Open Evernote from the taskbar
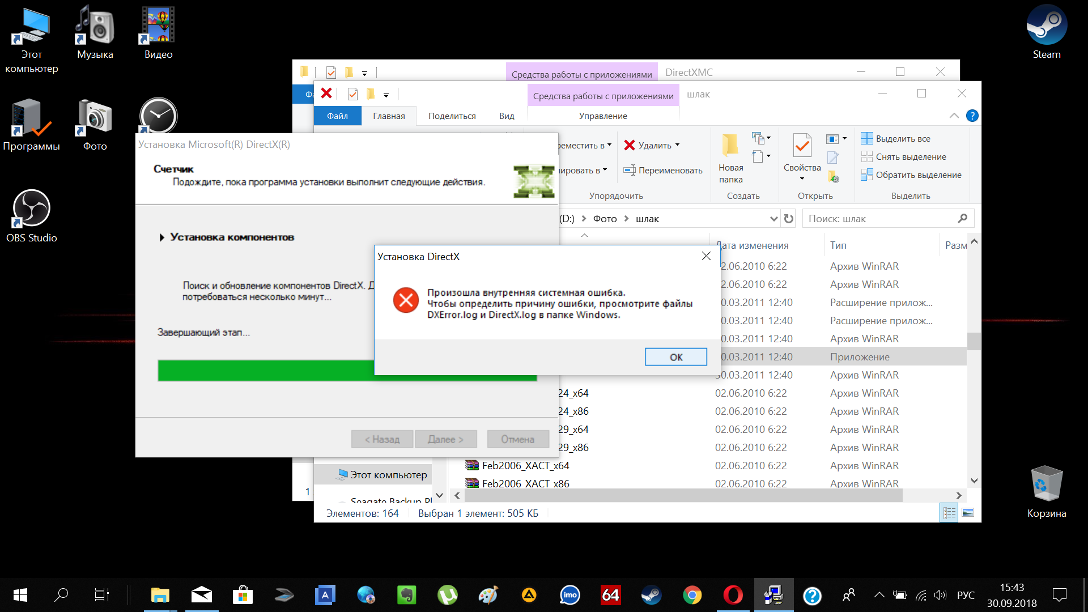The image size is (1088, 612). pos(406,595)
